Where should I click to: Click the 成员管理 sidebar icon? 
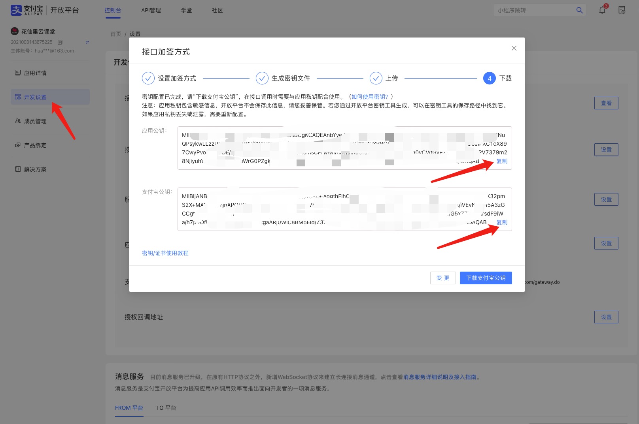coord(18,121)
